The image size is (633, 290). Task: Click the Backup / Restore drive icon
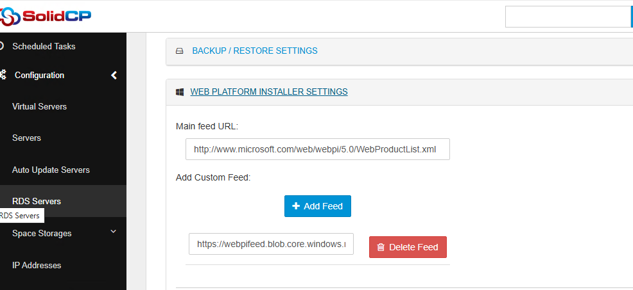pos(180,51)
